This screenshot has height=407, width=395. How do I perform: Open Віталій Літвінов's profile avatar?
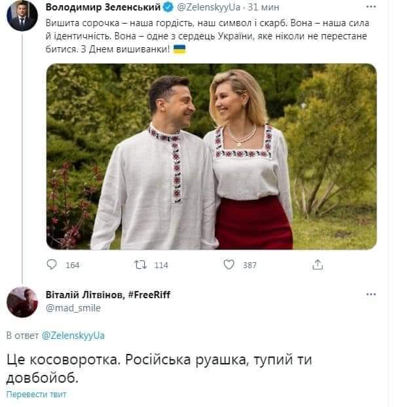[22, 301]
